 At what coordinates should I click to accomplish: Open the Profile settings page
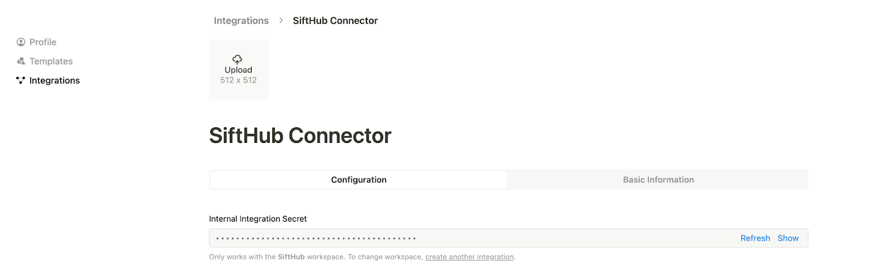(x=43, y=42)
